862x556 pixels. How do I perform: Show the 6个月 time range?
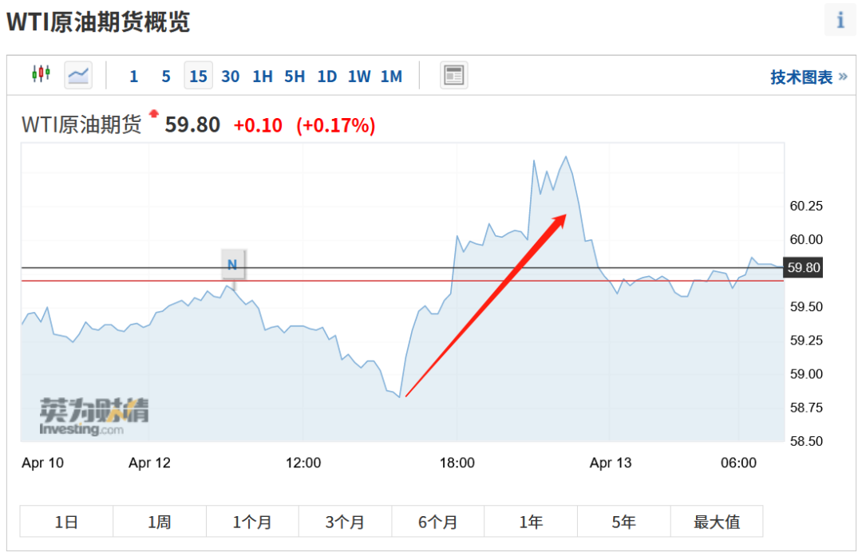438,522
